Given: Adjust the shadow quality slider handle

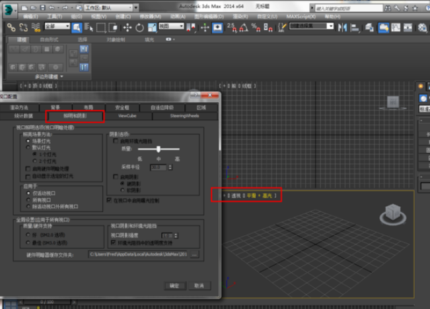Looking at the screenshot, I should coord(159,149).
